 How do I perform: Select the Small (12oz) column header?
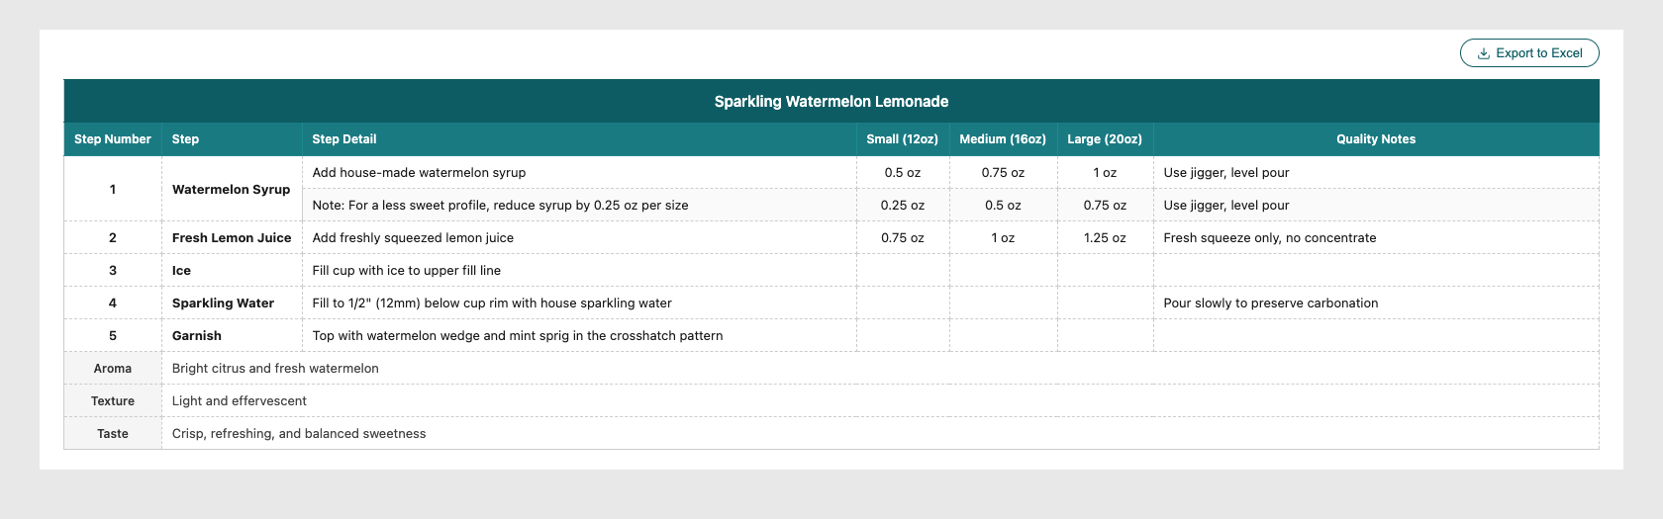point(903,139)
